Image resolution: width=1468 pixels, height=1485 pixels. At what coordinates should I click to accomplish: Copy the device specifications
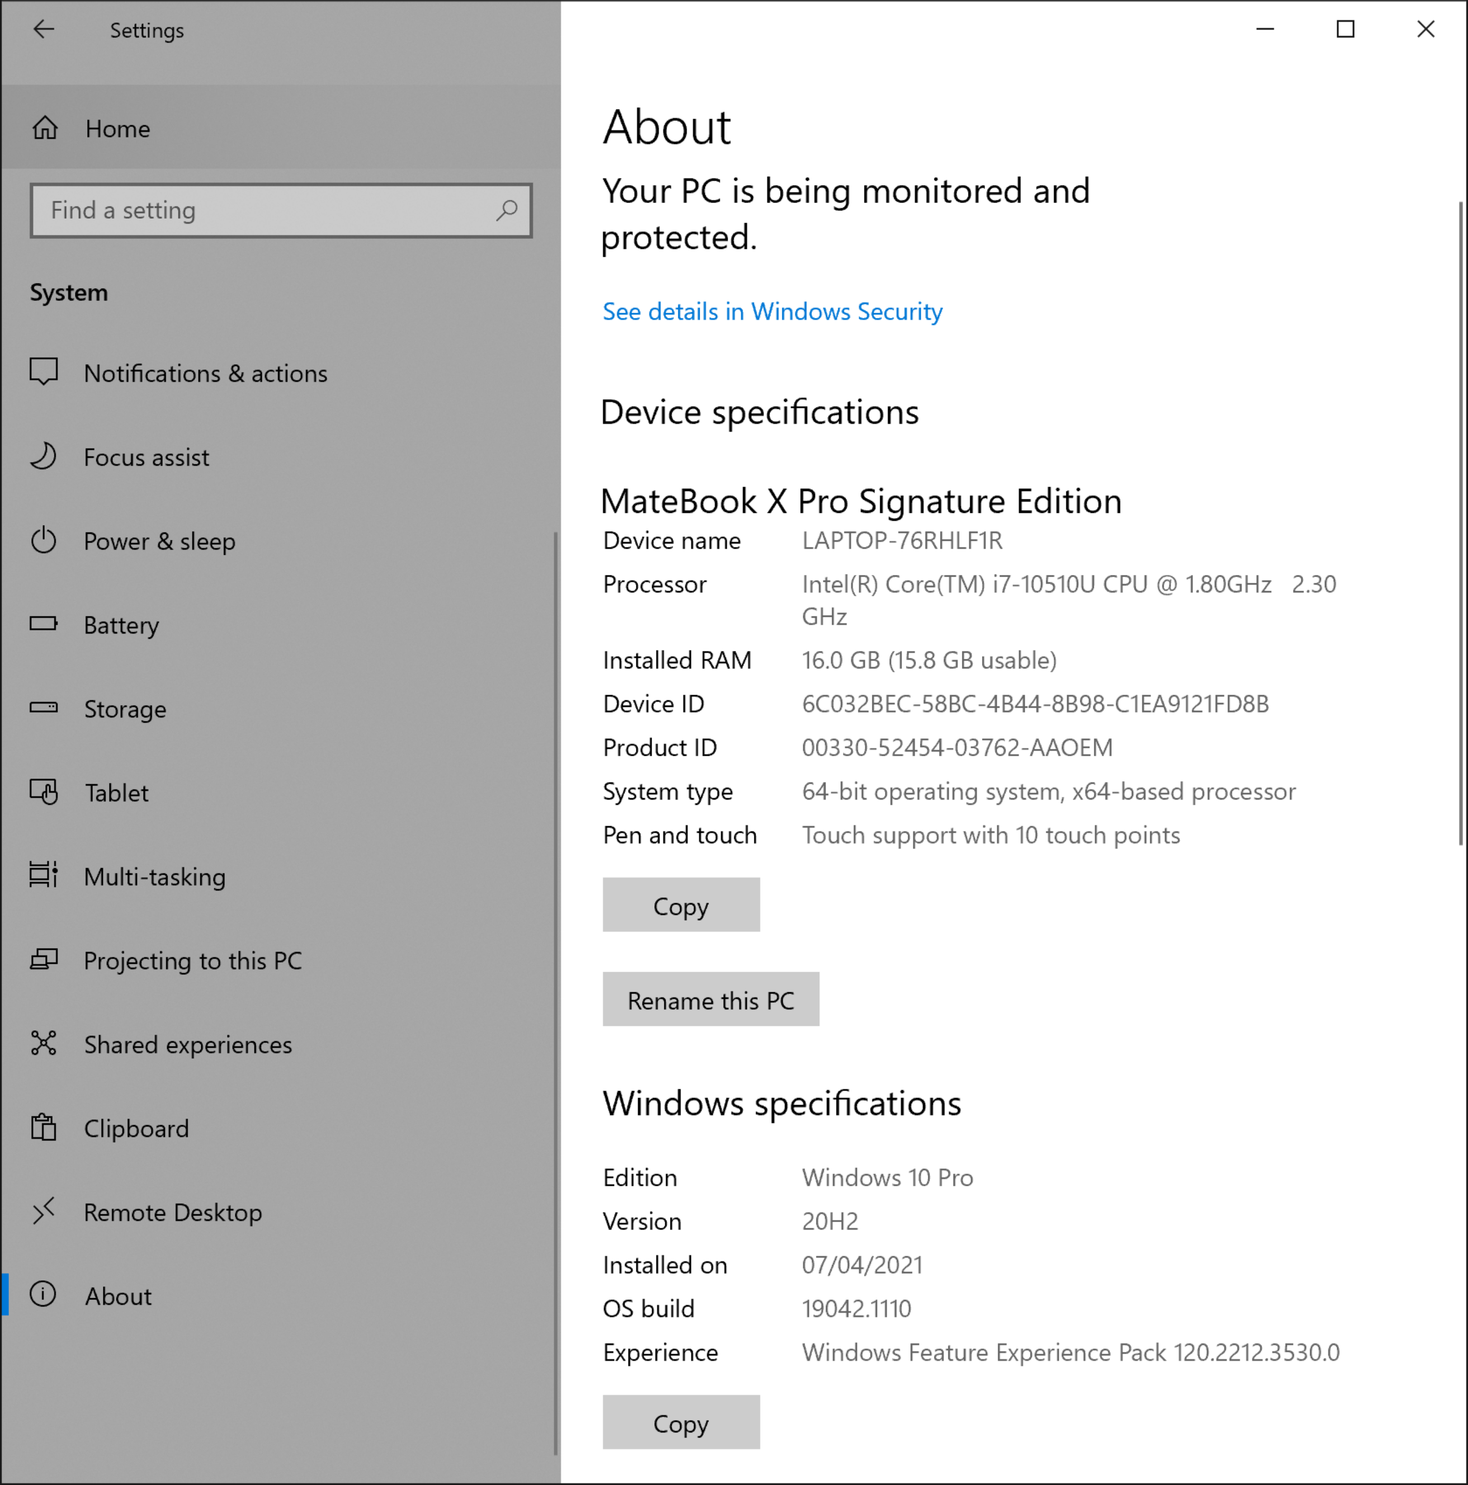tap(680, 906)
